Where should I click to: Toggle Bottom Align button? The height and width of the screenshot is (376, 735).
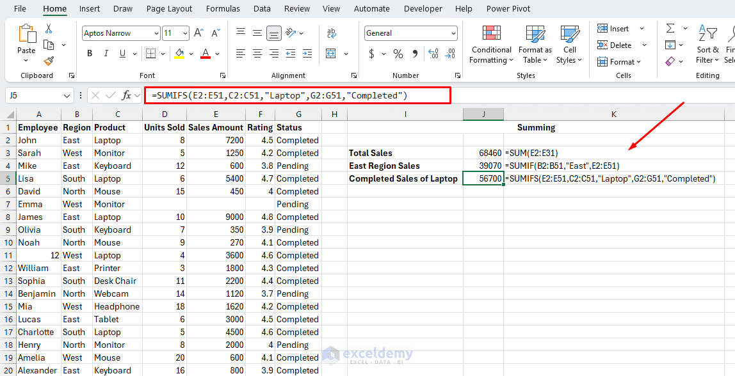pyautogui.click(x=274, y=33)
